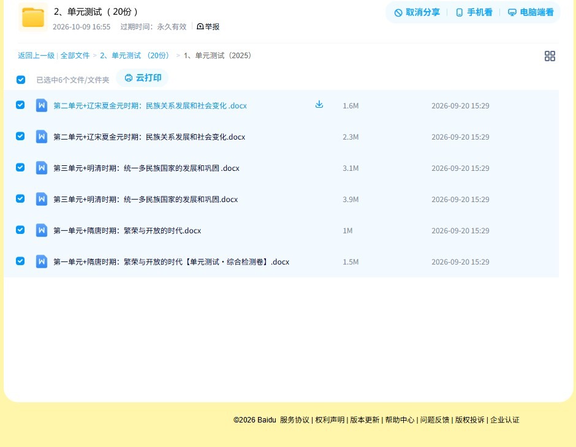Click Word icon of 综合检测卷 file
This screenshot has width=576, height=447.
pyautogui.click(x=42, y=261)
